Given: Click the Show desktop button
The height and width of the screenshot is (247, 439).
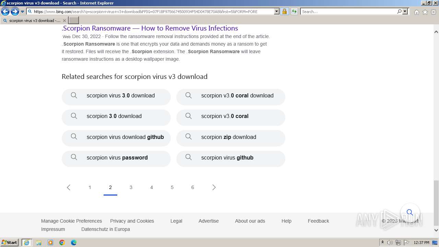Looking at the screenshot, I should [x=435, y=243].
